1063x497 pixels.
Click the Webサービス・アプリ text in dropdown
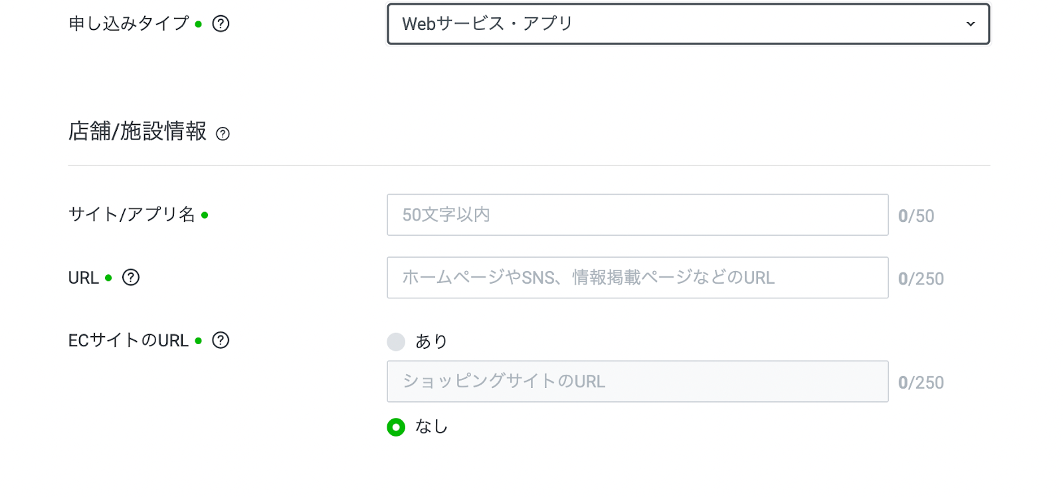tap(488, 24)
